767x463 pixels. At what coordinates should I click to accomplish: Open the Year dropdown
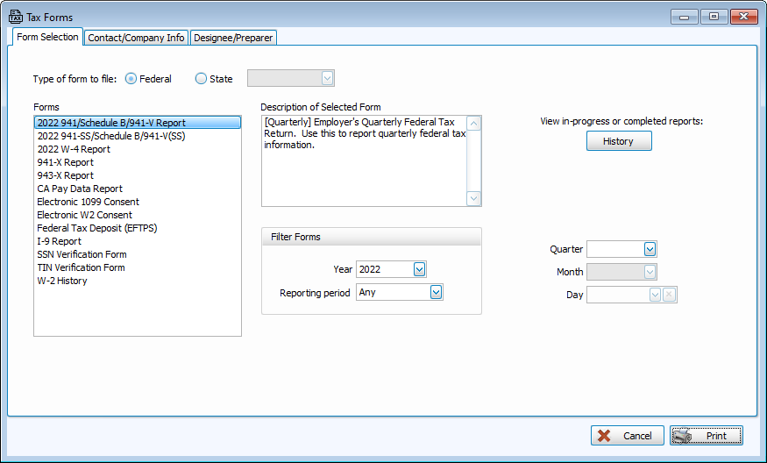point(419,269)
